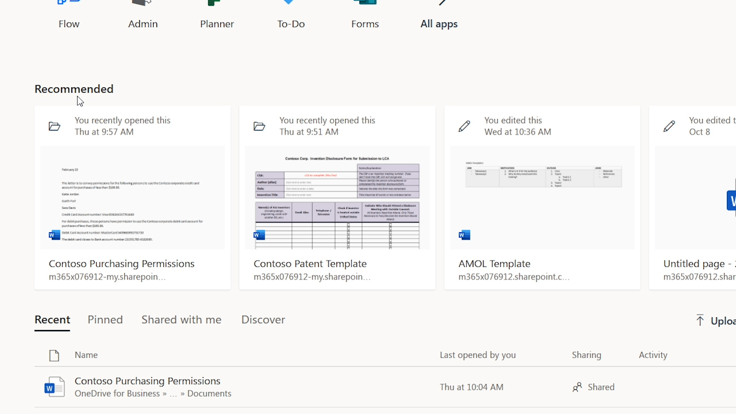Follow the OneDrive for Business breadcrumb link
The height and width of the screenshot is (414, 736).
click(x=117, y=393)
